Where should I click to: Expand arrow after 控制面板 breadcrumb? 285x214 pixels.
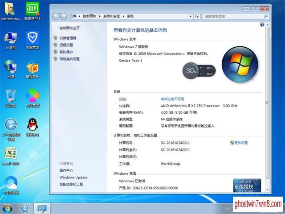(x=100, y=16)
